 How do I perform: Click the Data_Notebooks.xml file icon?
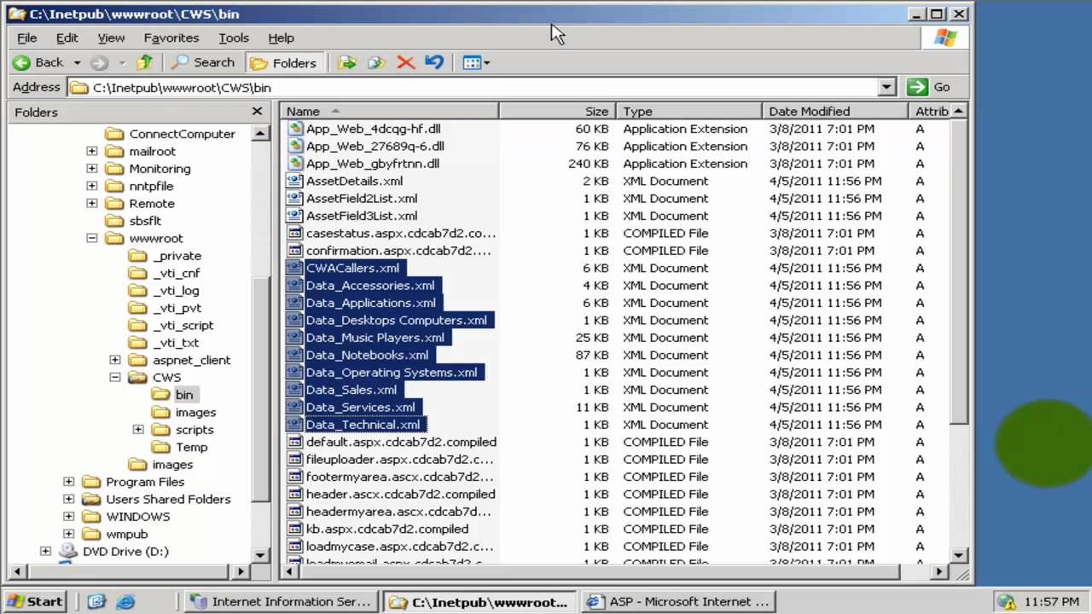pos(295,355)
